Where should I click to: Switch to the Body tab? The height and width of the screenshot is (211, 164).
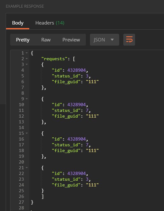click(x=18, y=23)
